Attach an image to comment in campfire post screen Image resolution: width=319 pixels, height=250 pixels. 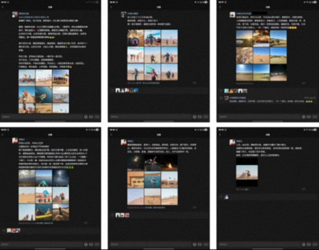click(200, 244)
